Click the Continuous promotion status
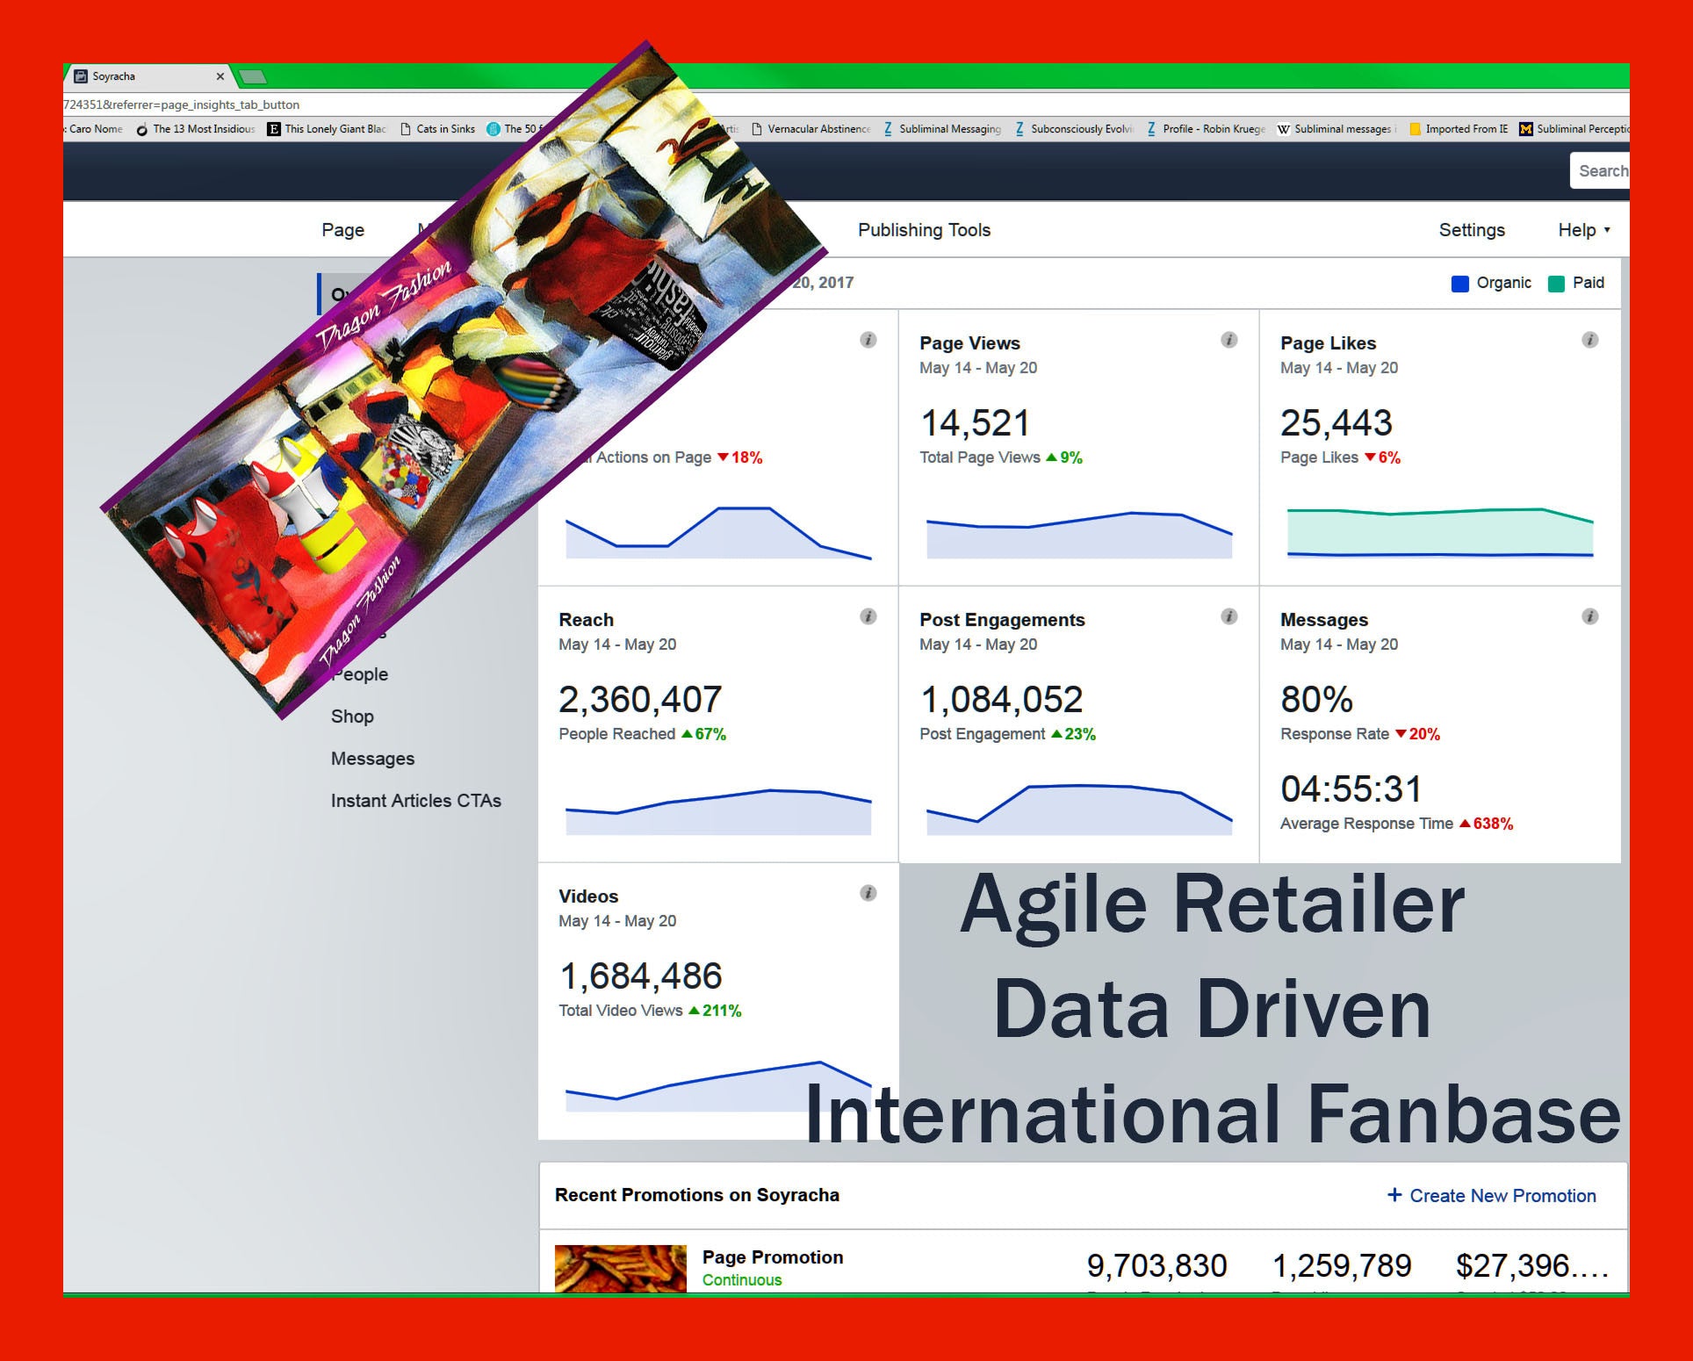This screenshot has width=1693, height=1361. pyautogui.click(x=742, y=1280)
